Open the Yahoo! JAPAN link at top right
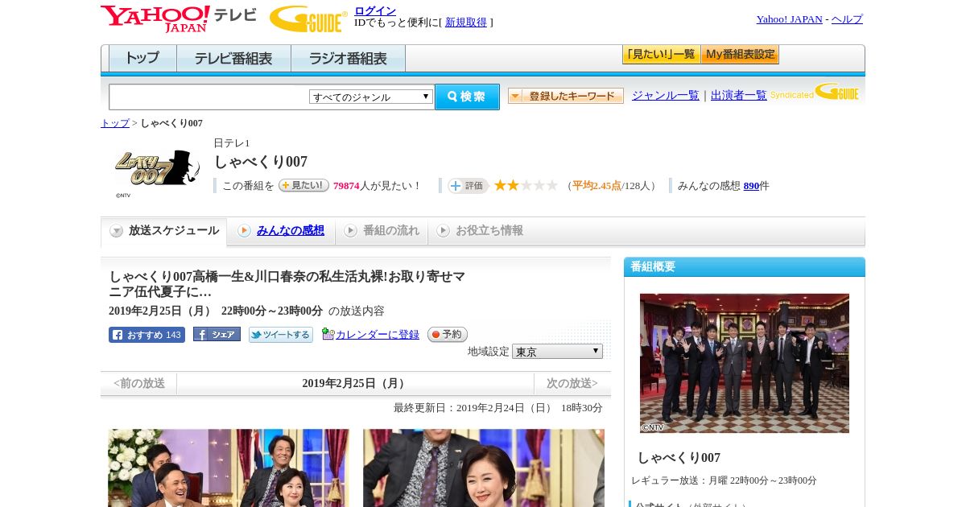This screenshot has width=966, height=507. 790,19
